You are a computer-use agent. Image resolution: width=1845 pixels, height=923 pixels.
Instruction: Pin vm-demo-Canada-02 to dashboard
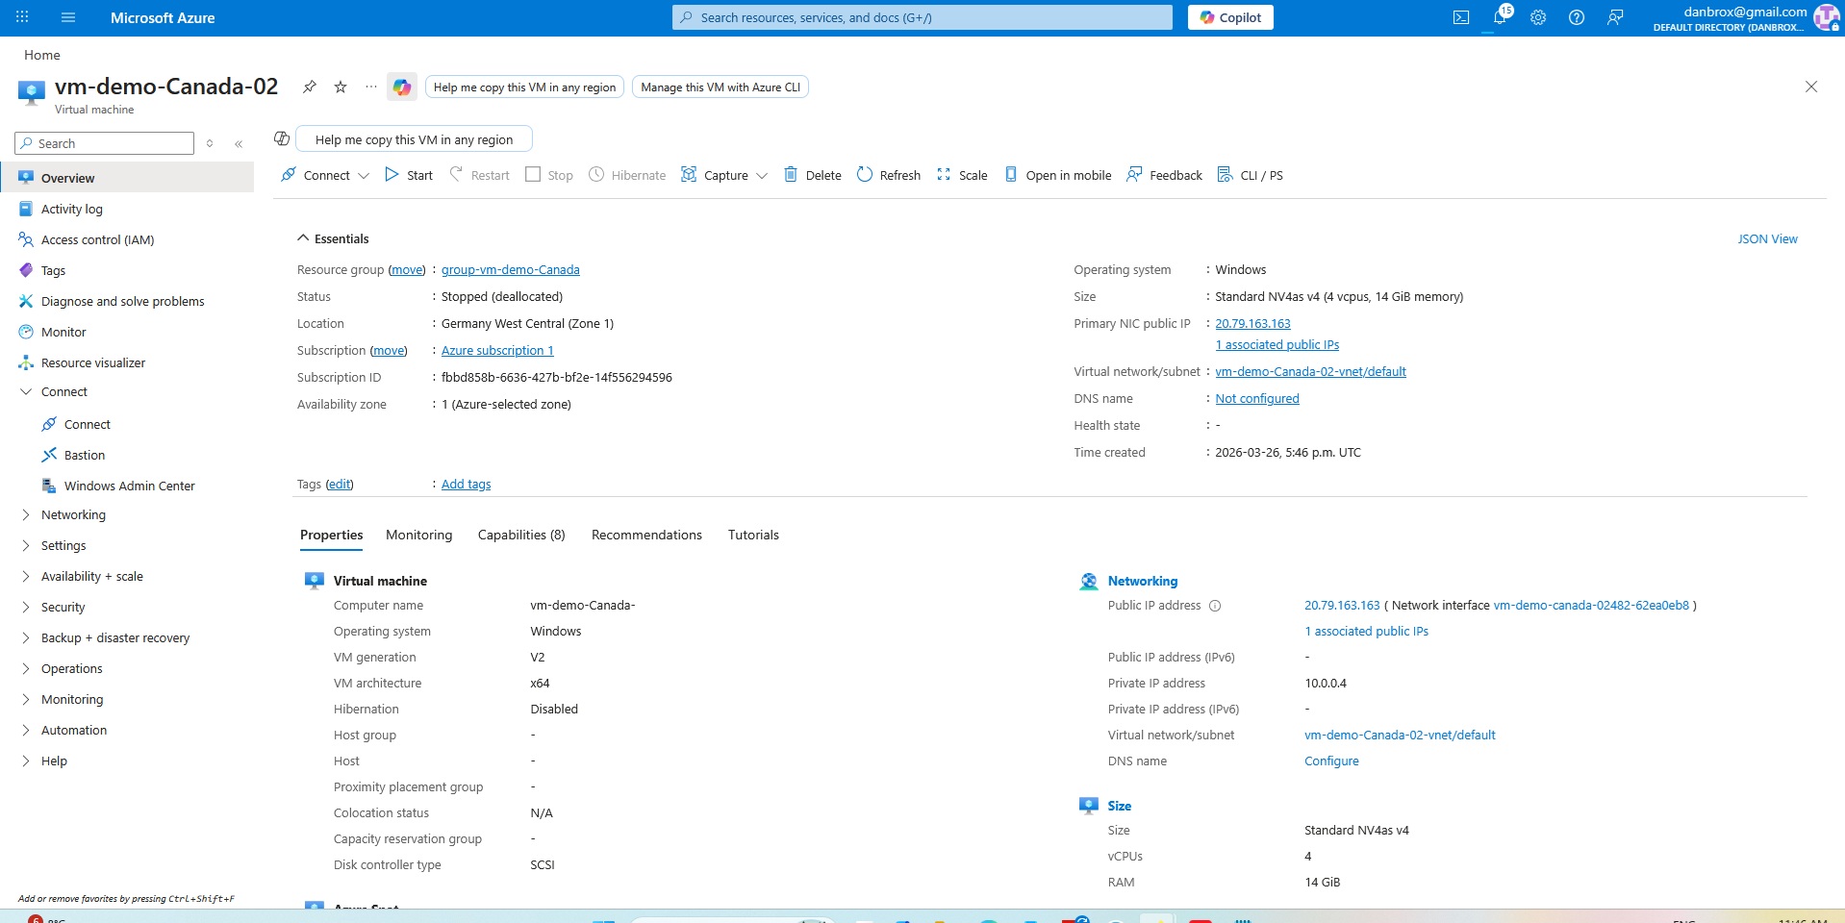click(310, 87)
